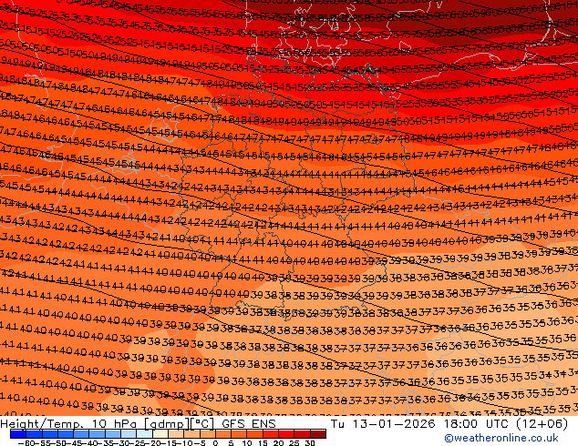Select orange swatch between 0 and 5
The height and width of the screenshot is (446, 578).
pyautogui.click(x=223, y=434)
